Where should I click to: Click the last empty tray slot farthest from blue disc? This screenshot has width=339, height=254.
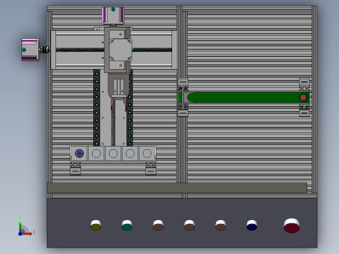(147, 154)
